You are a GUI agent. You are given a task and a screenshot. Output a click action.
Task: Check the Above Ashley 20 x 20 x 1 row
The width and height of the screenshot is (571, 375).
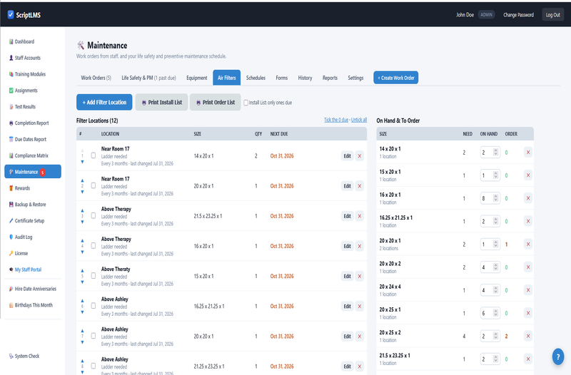coord(94,336)
